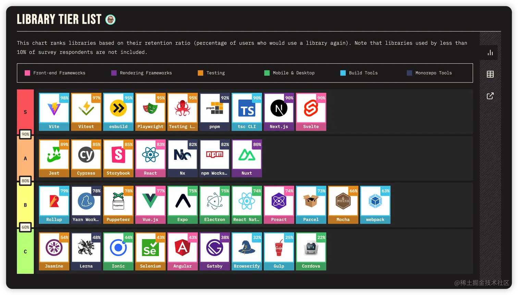Click the 90% tier threshold marker
This screenshot has height=295, width=518.
25,134
